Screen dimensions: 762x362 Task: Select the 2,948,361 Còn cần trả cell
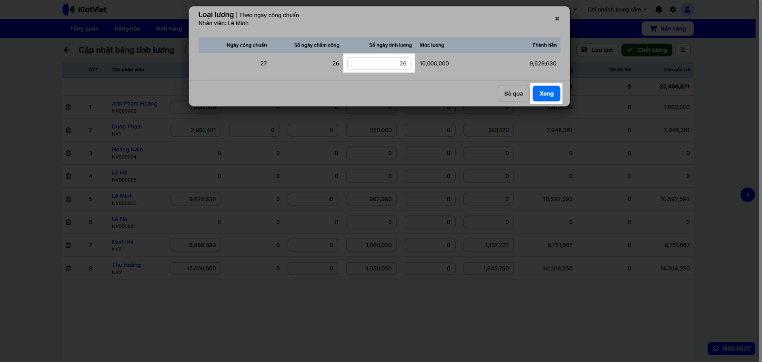point(677,130)
